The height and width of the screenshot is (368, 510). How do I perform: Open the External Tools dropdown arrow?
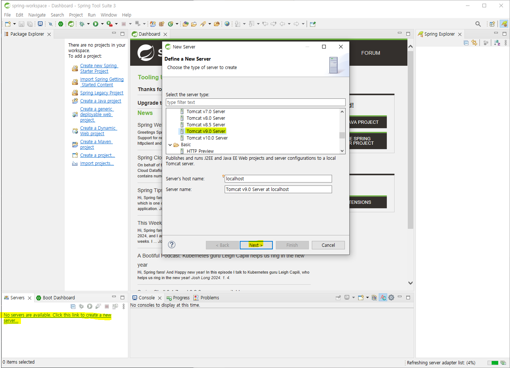[x=116, y=24]
